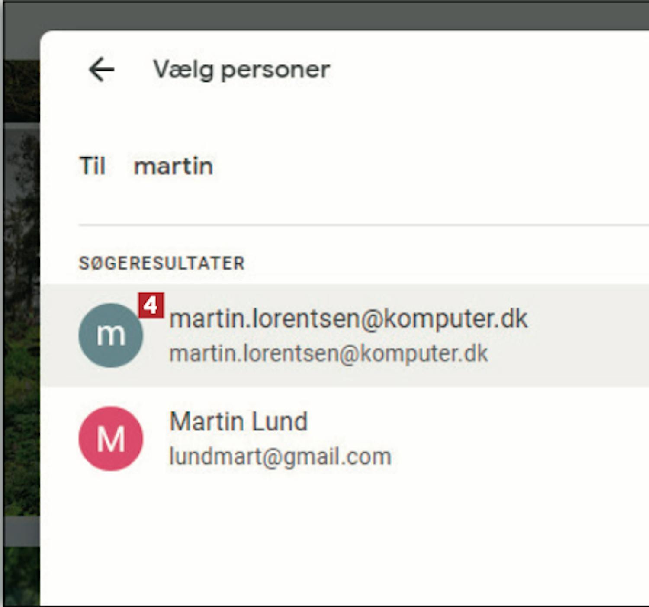Screen dimensions: 649x607
Task: Click the lundmart@gmail.com email address
Action: click(280, 457)
